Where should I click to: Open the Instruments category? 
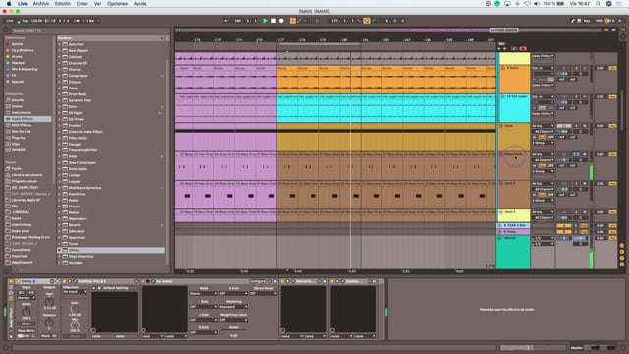point(21,113)
